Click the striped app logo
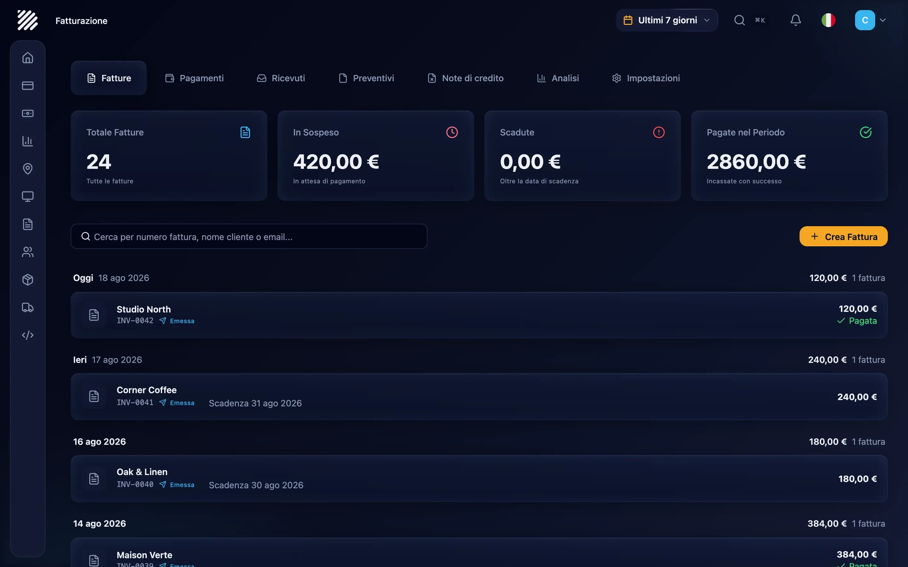Screen dimensions: 908x567 click(x=27, y=20)
